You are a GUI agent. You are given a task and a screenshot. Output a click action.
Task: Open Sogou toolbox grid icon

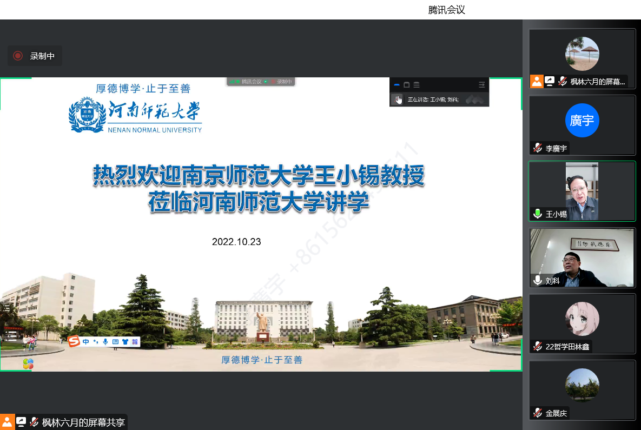point(134,341)
